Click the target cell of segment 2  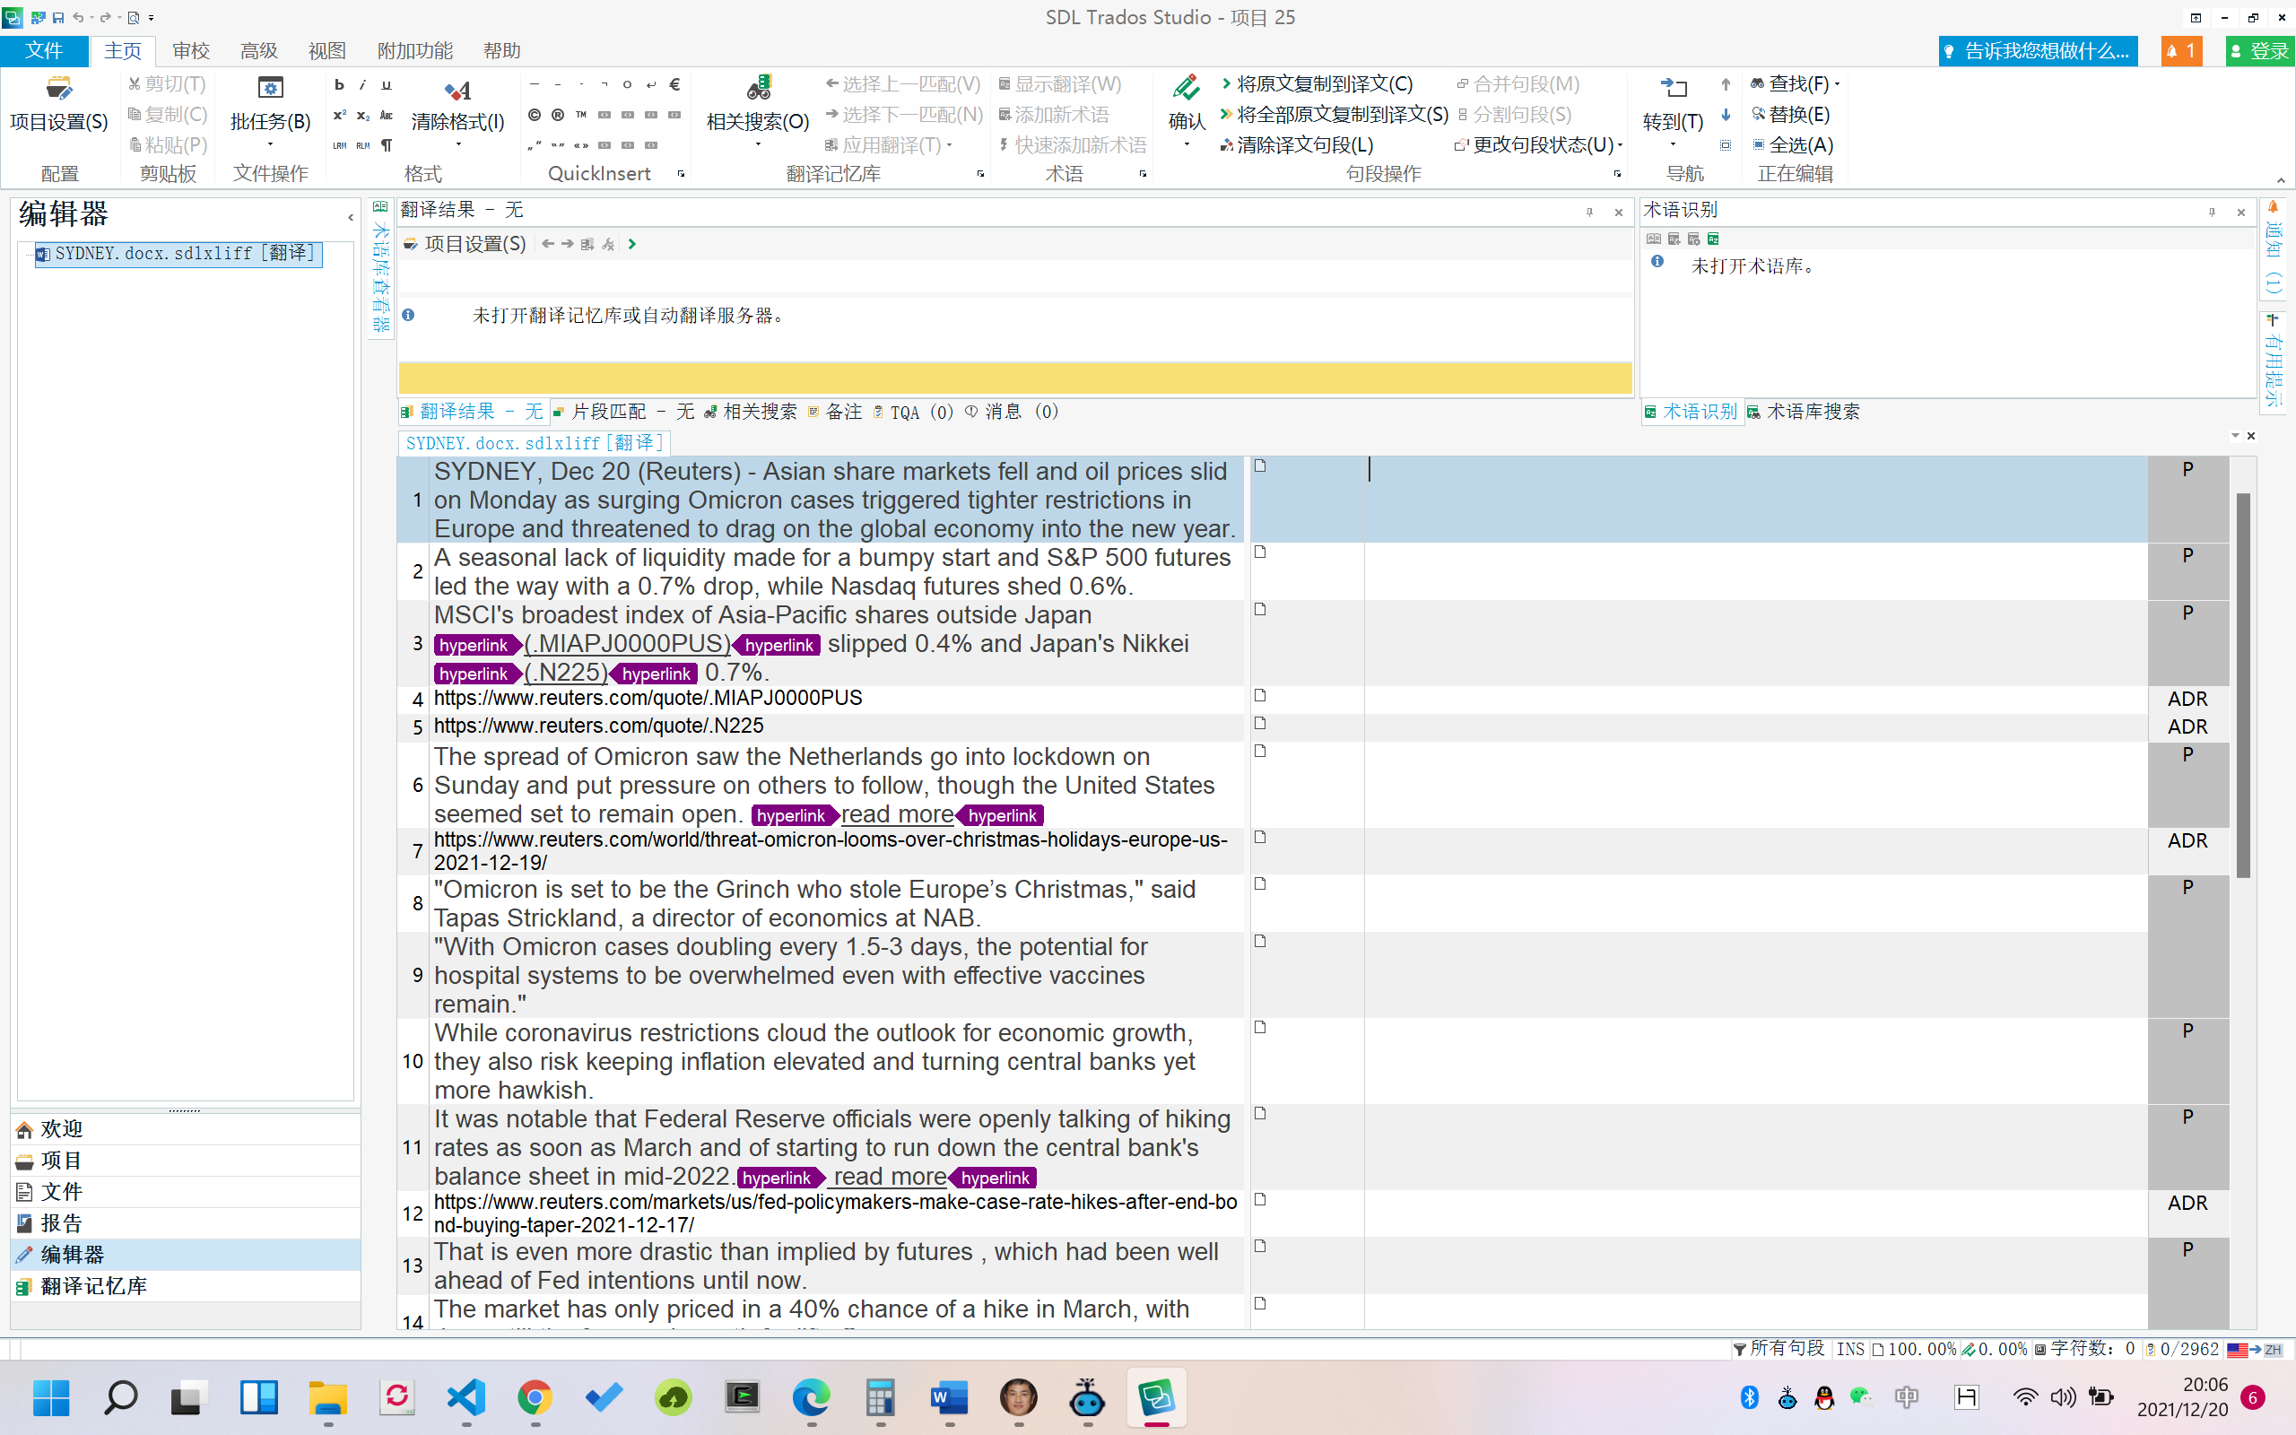pos(1755,570)
